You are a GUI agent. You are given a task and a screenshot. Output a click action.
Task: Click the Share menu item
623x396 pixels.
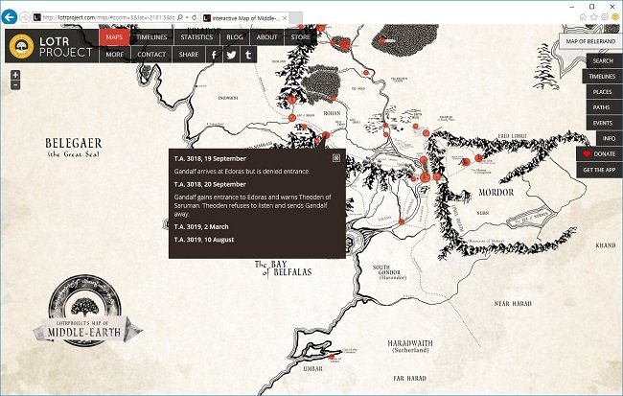pyautogui.click(x=189, y=55)
